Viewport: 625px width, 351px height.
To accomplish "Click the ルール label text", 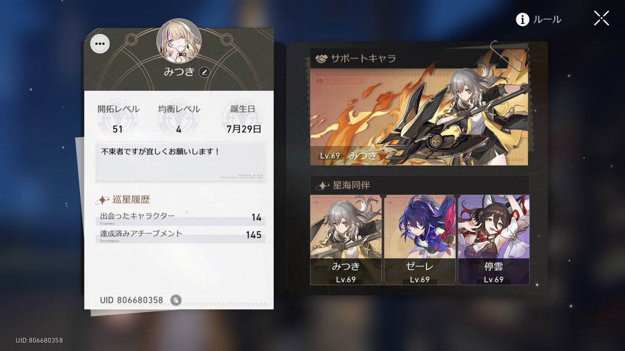I will pyautogui.click(x=547, y=20).
